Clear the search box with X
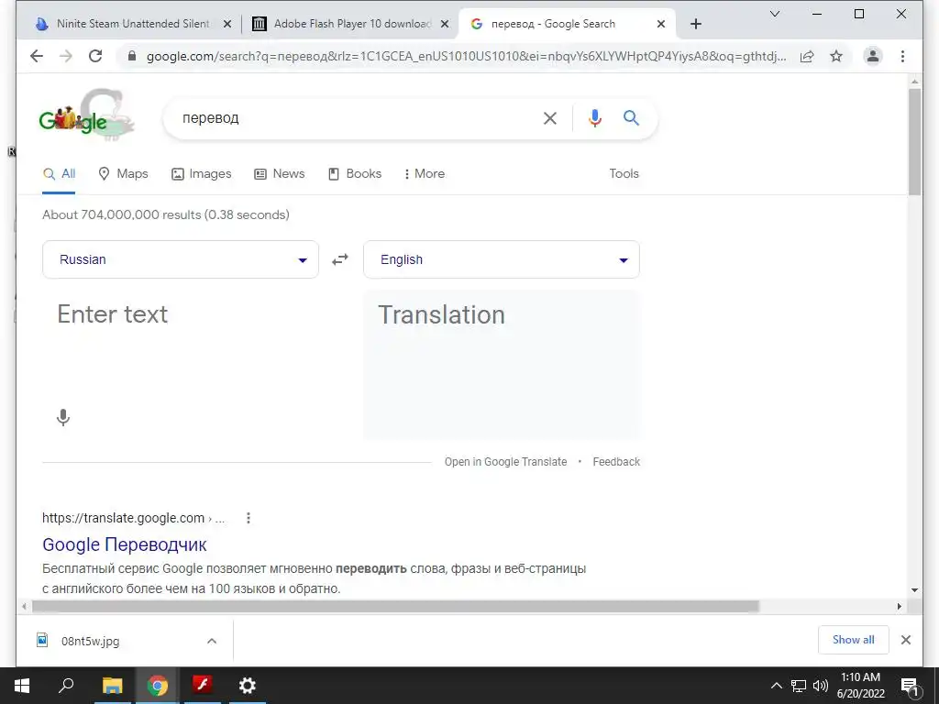 pos(550,118)
